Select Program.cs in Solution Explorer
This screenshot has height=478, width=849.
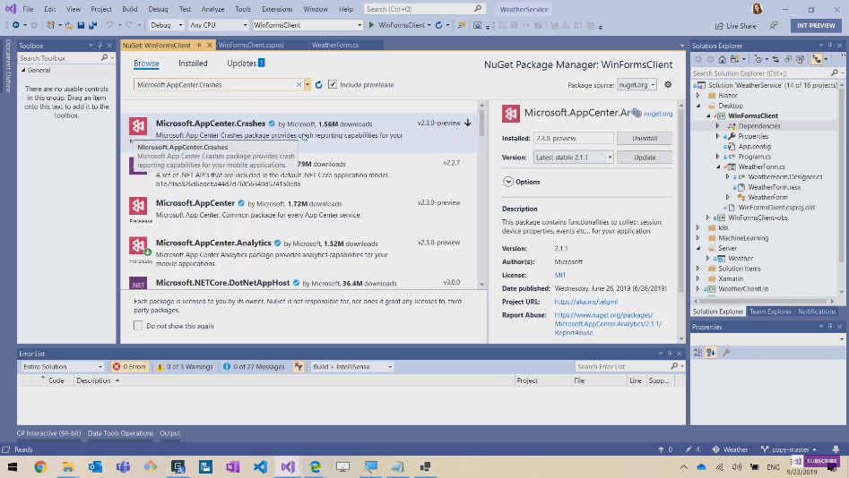pos(754,157)
